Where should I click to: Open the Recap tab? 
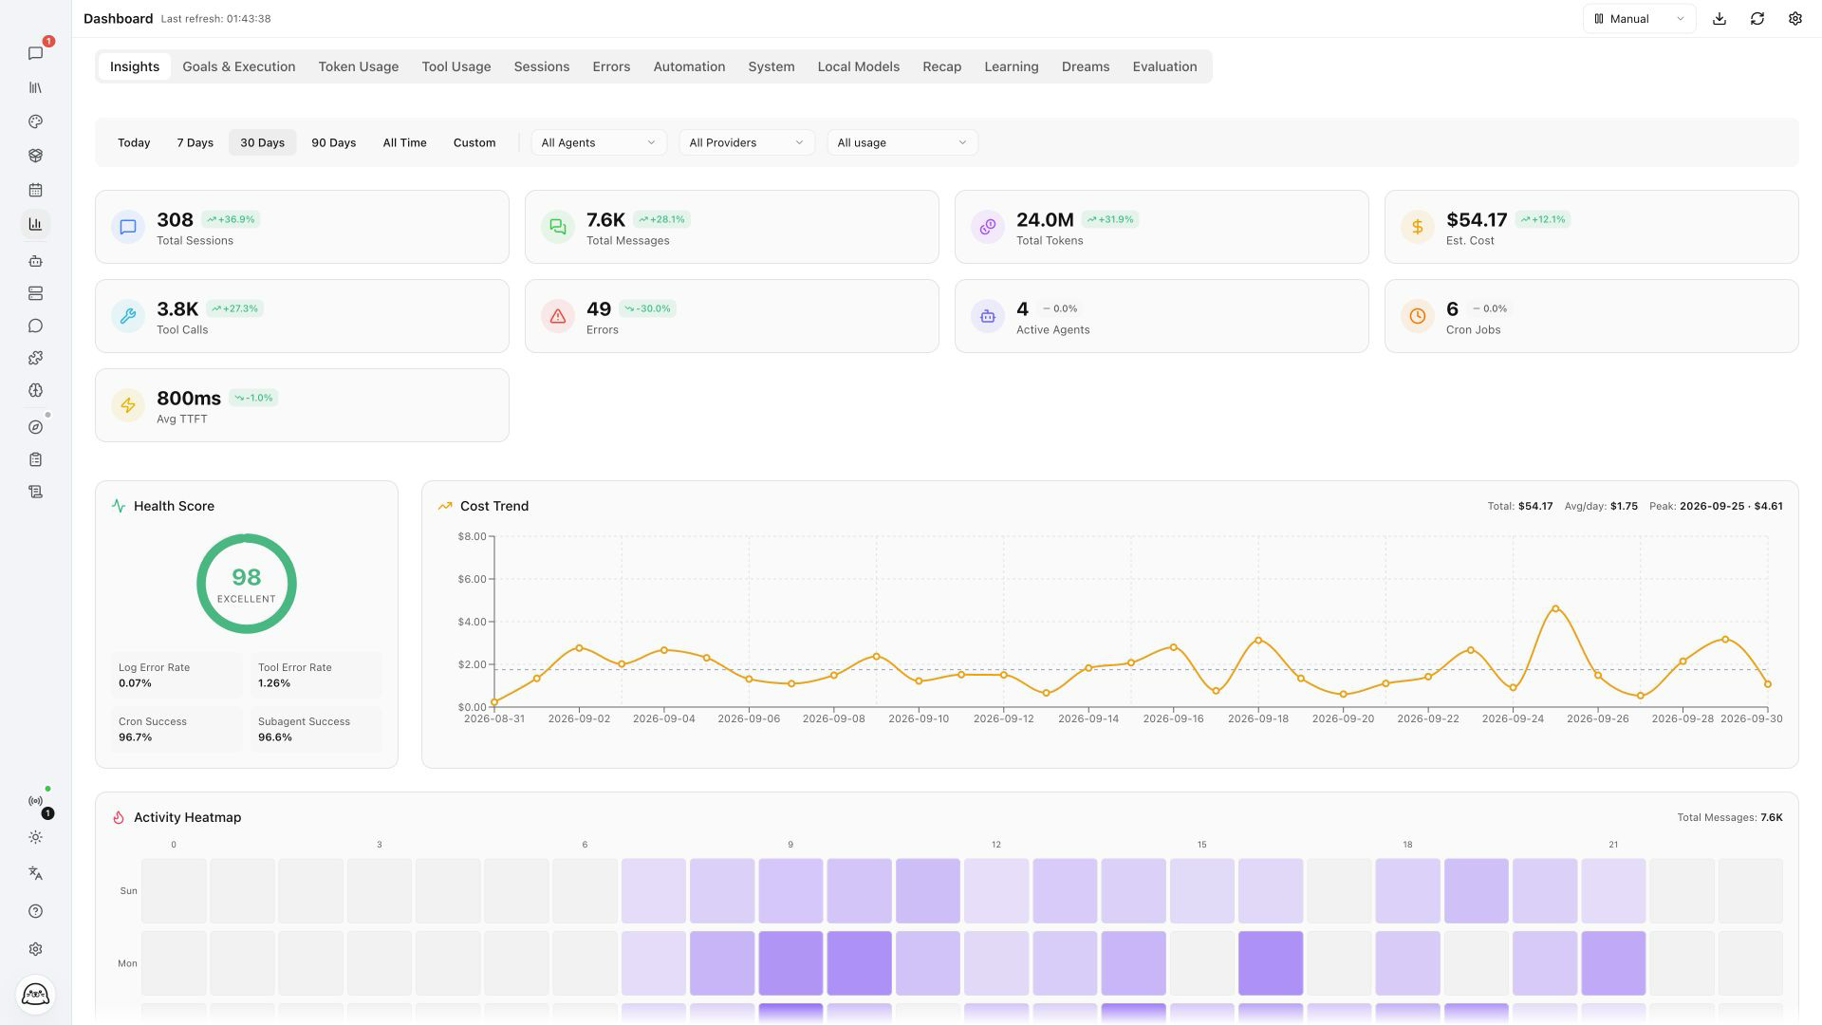(942, 66)
